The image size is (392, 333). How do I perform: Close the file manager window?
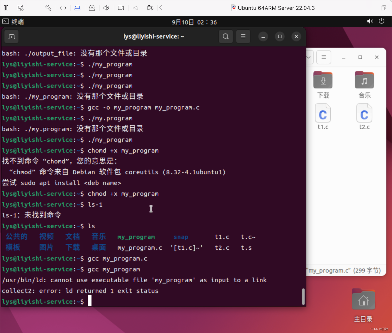pyautogui.click(x=377, y=57)
